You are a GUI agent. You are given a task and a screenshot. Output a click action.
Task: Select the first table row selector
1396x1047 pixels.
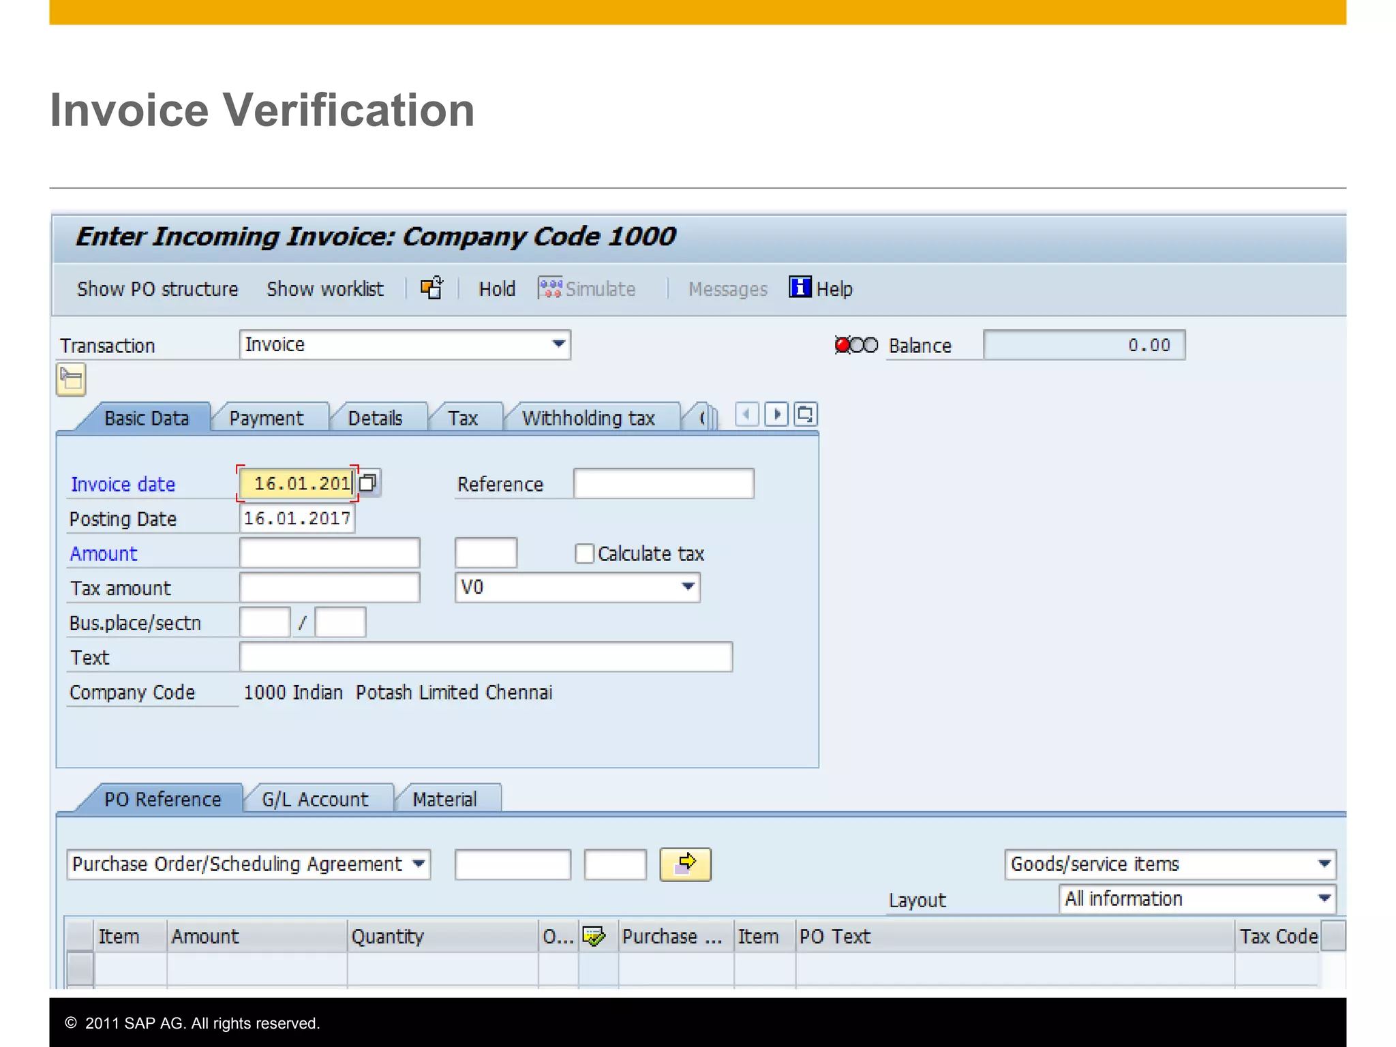coord(80,968)
